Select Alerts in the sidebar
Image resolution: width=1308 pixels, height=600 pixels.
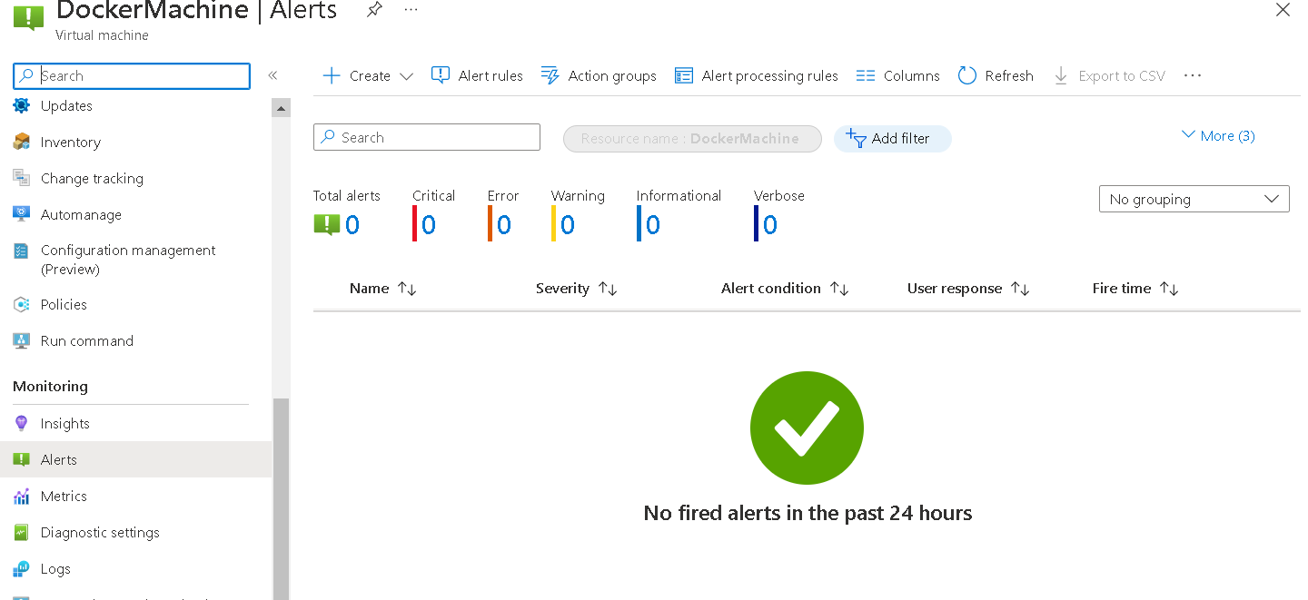[135, 459]
